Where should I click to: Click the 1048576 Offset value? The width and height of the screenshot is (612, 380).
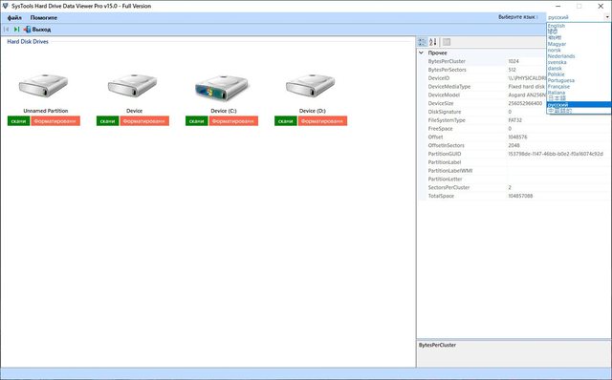click(517, 137)
